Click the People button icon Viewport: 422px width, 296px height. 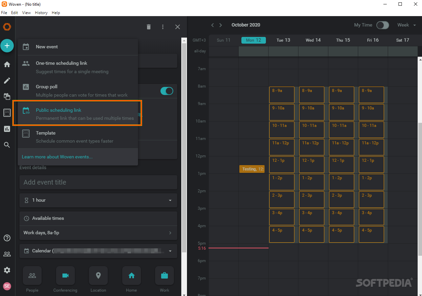[32, 276]
